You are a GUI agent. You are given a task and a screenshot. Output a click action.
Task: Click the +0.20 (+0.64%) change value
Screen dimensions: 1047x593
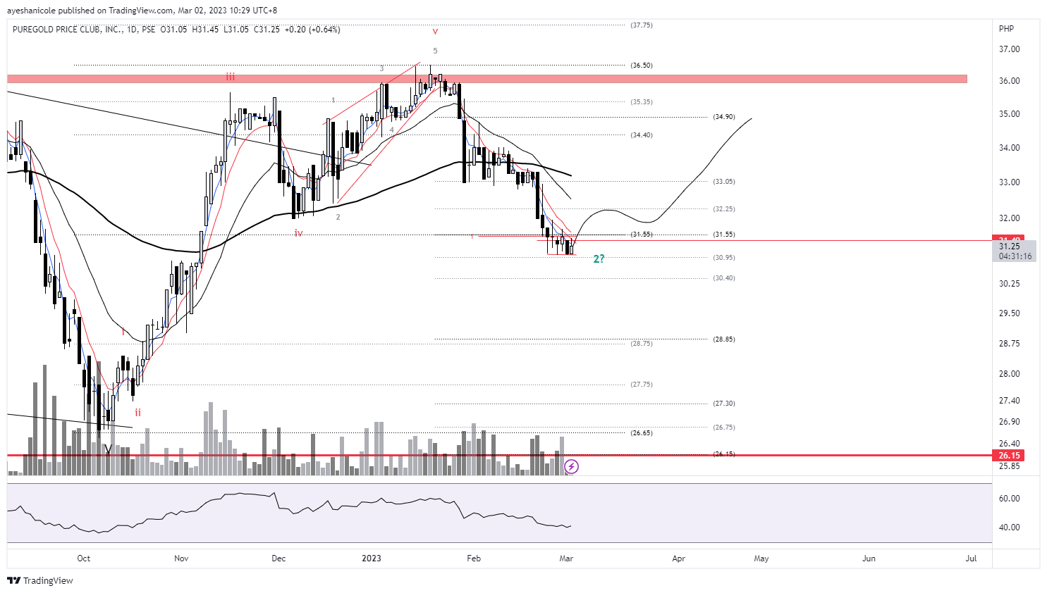click(x=312, y=30)
